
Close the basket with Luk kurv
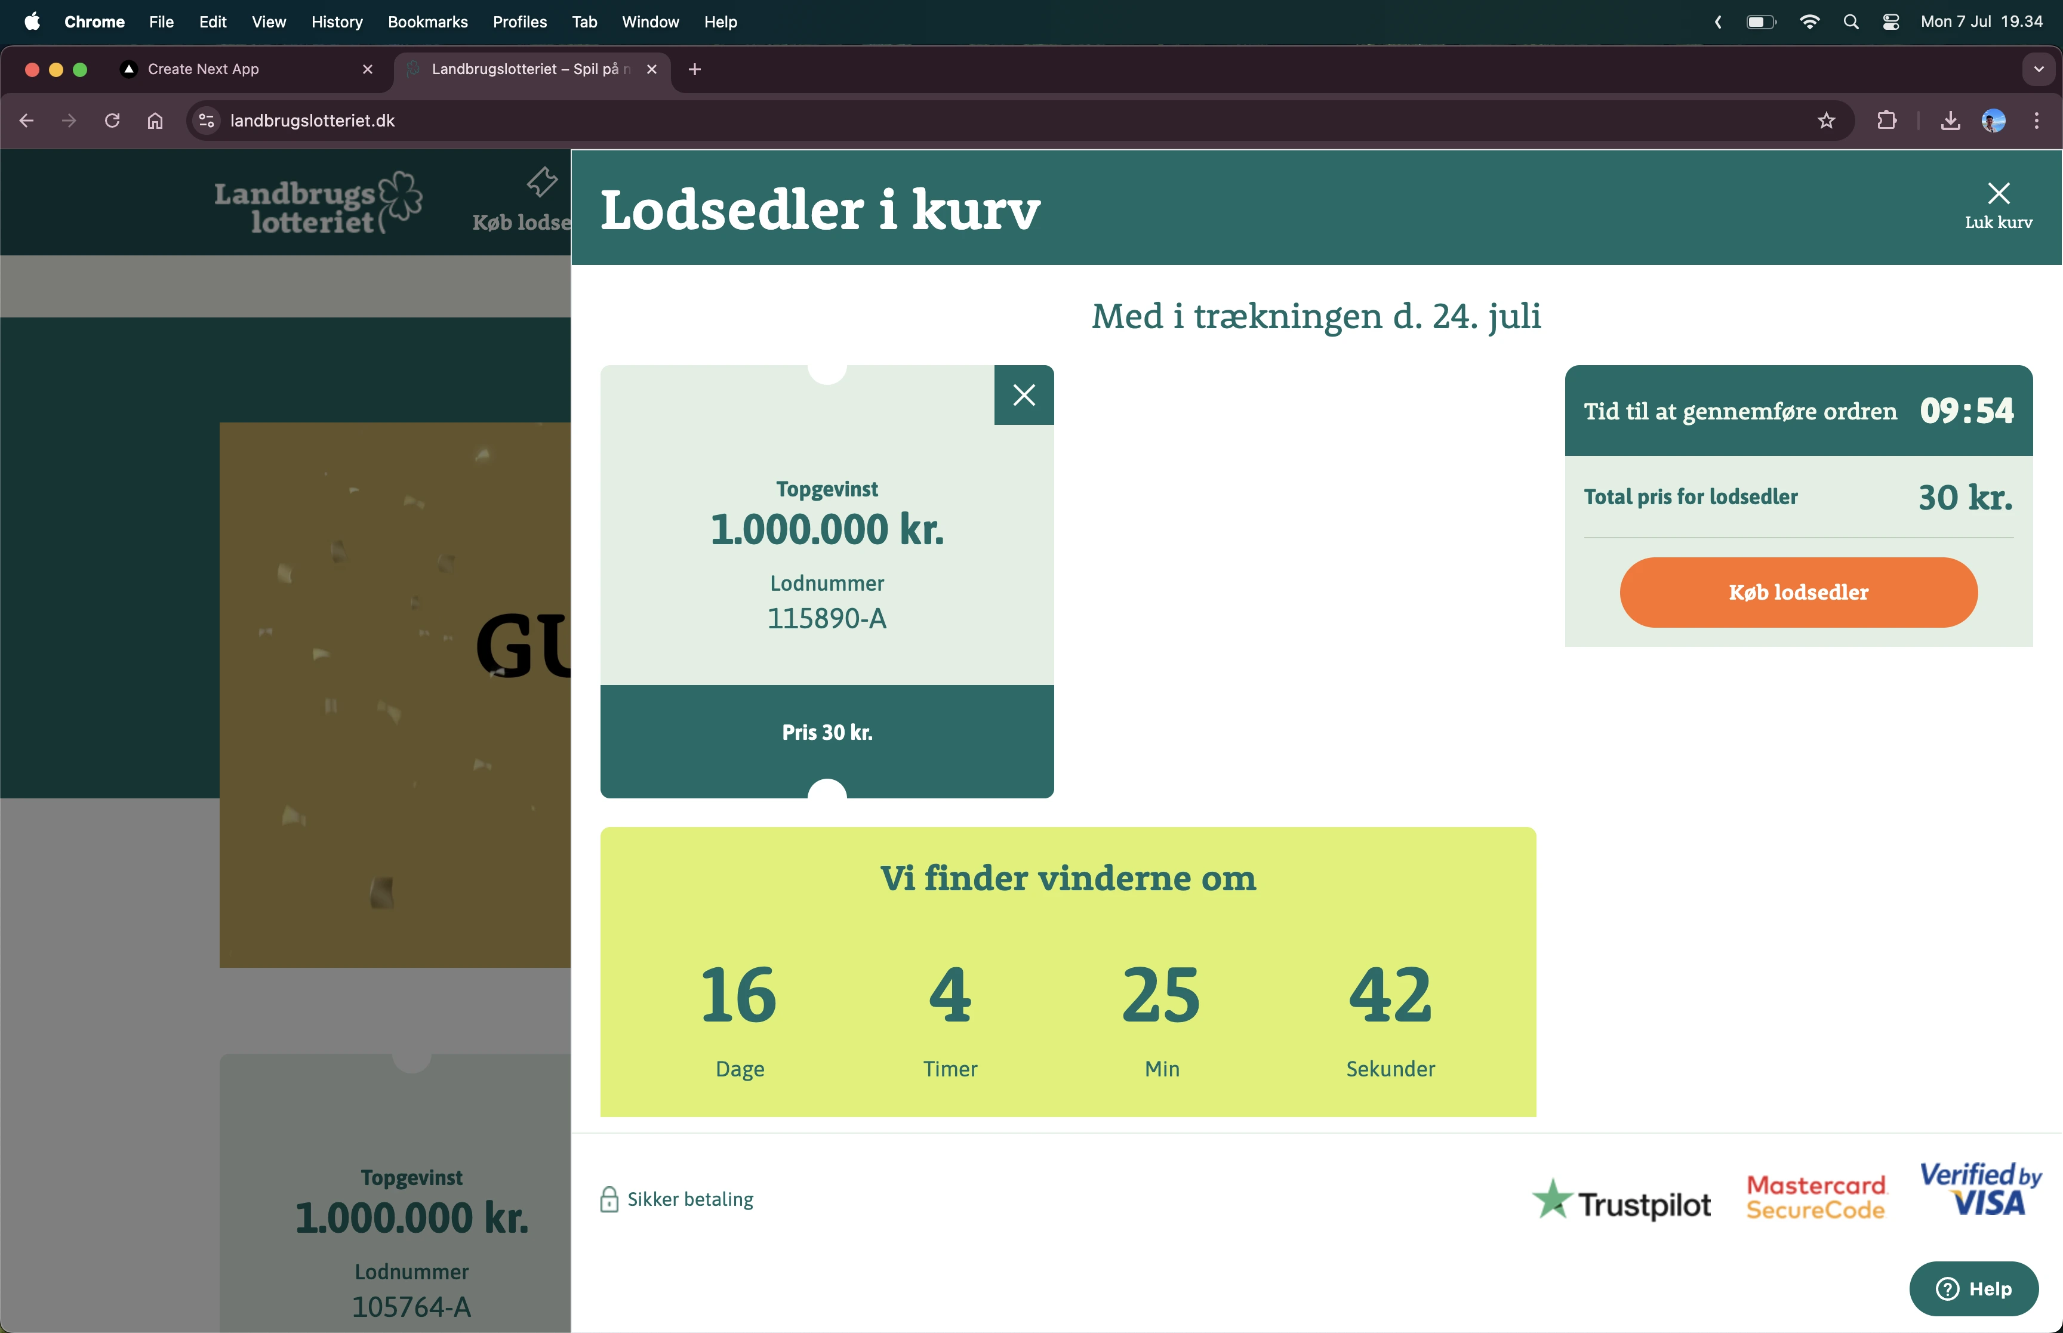coord(1997,204)
